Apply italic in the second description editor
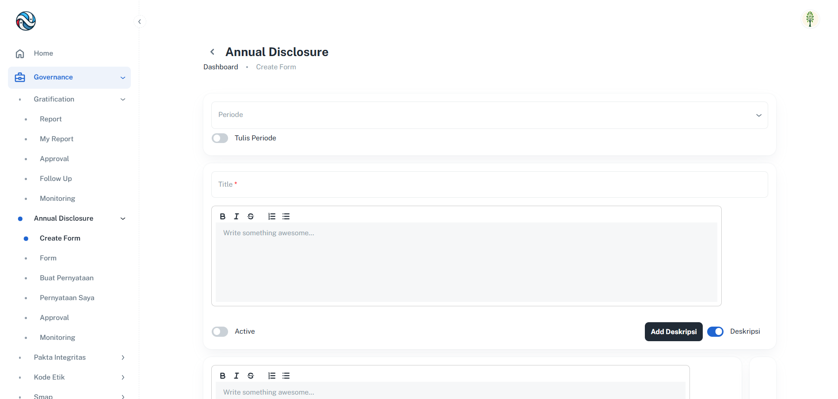838x399 pixels. [x=236, y=376]
